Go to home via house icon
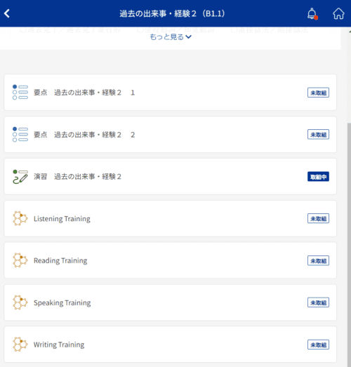 [338, 13]
